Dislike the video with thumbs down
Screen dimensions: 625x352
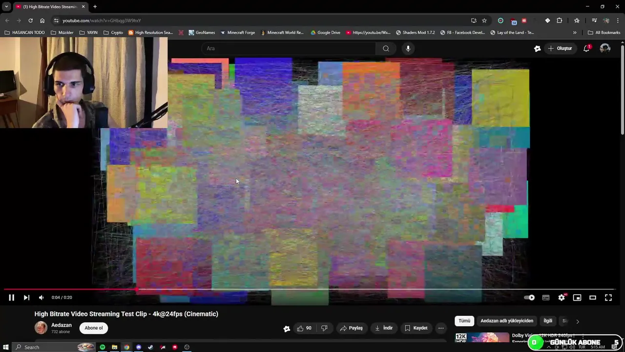click(x=324, y=328)
